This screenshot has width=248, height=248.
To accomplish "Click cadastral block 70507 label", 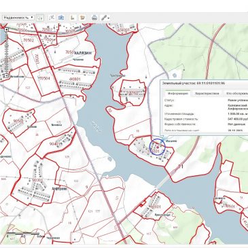I will (x=47, y=30).
